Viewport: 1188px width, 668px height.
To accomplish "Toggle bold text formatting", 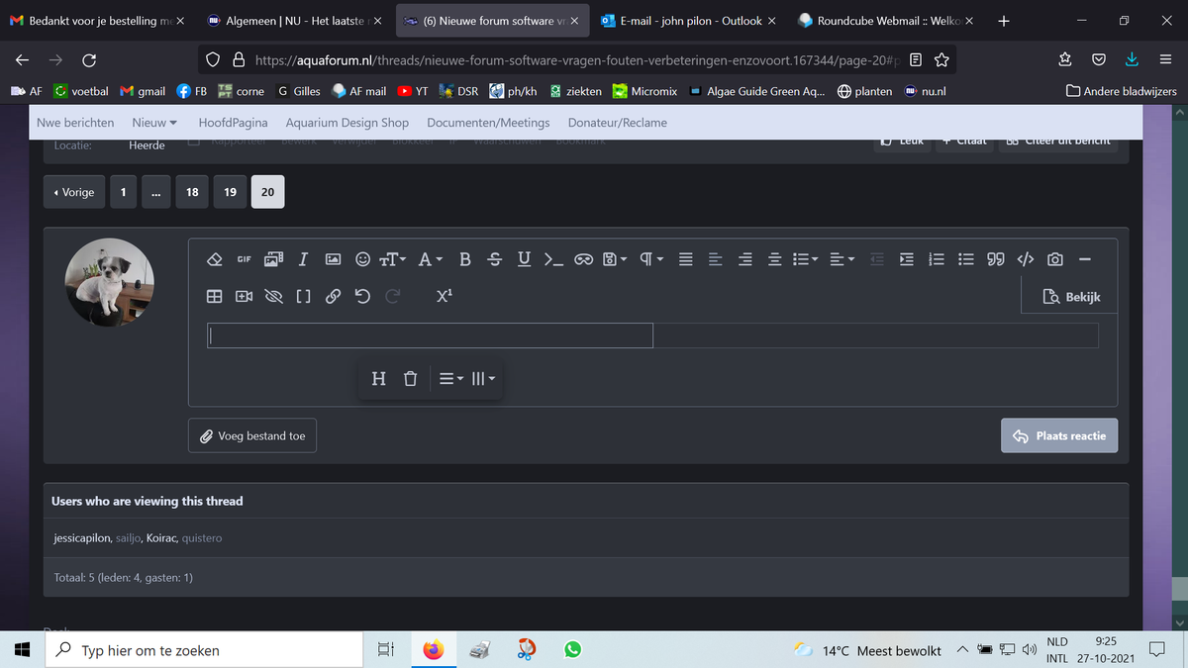I will 465,259.
